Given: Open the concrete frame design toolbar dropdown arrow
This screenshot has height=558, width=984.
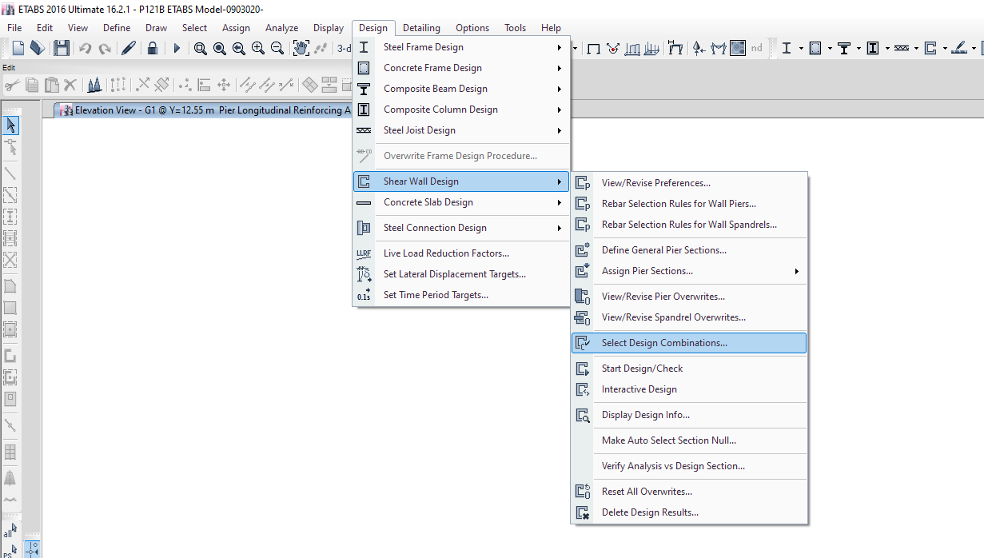Looking at the screenshot, I should (x=830, y=48).
